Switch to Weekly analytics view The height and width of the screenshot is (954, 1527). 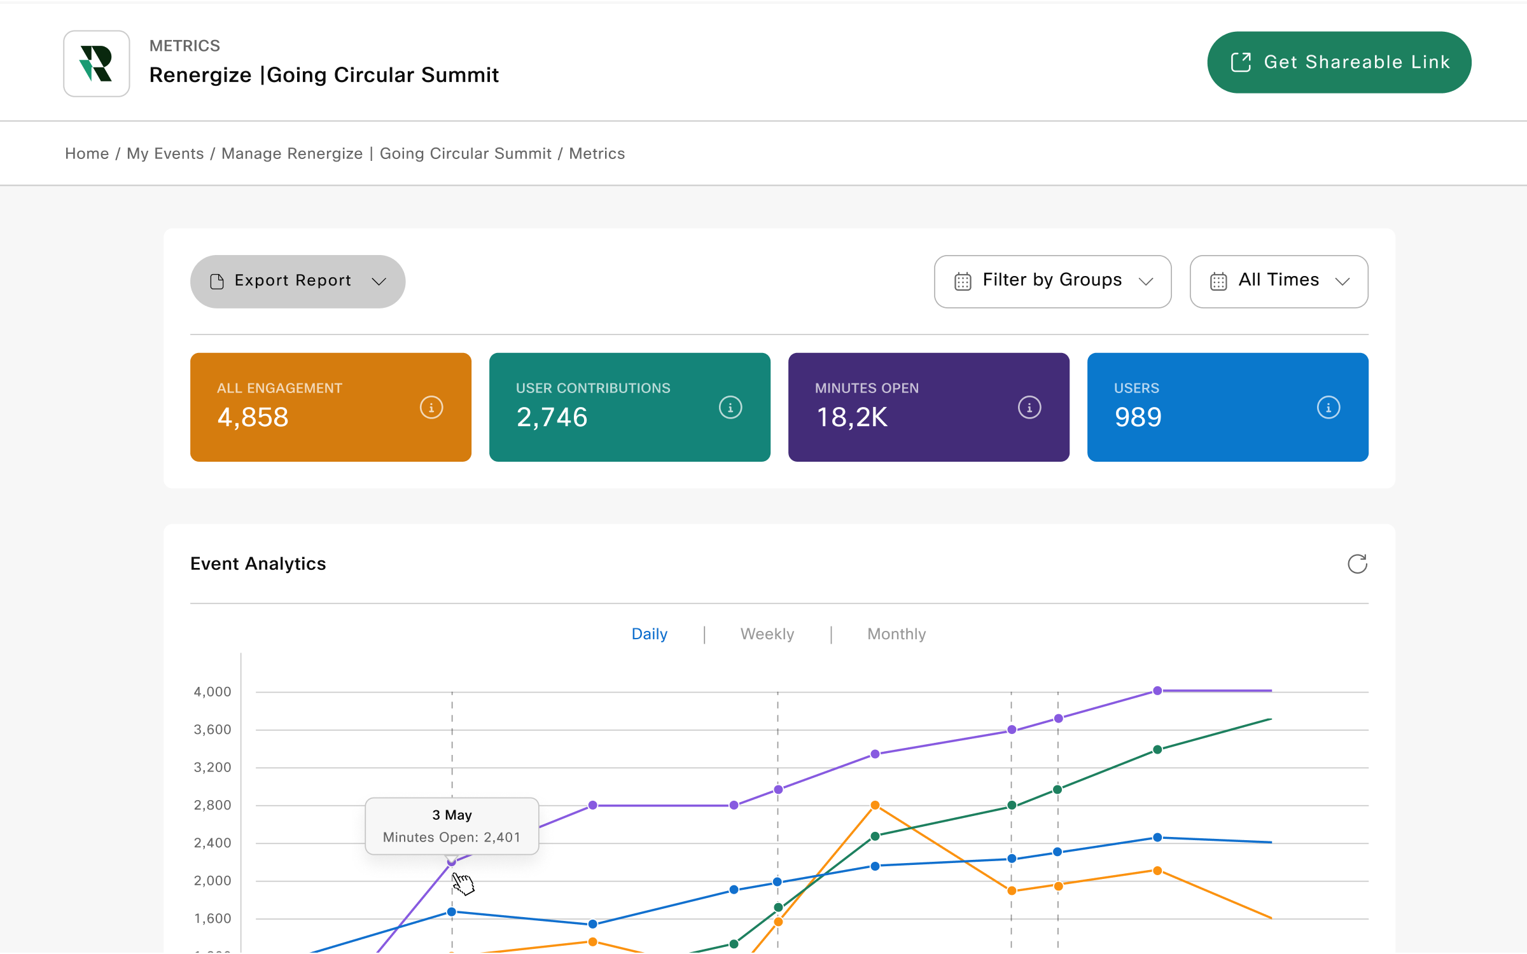(x=766, y=633)
